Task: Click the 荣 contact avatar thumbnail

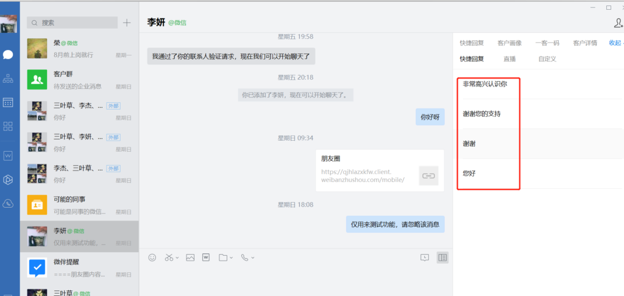Action: (x=37, y=49)
